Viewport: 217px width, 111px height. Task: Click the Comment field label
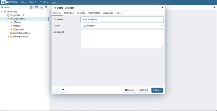(x=59, y=32)
